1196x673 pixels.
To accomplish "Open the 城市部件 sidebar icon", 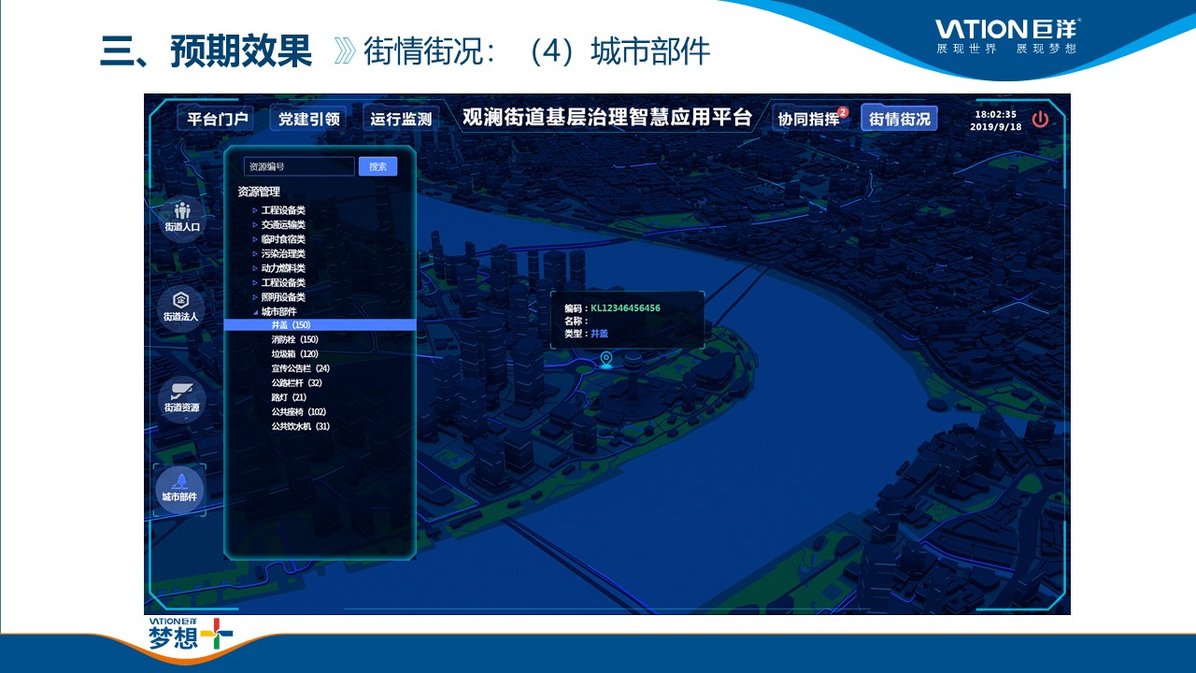I will (179, 488).
